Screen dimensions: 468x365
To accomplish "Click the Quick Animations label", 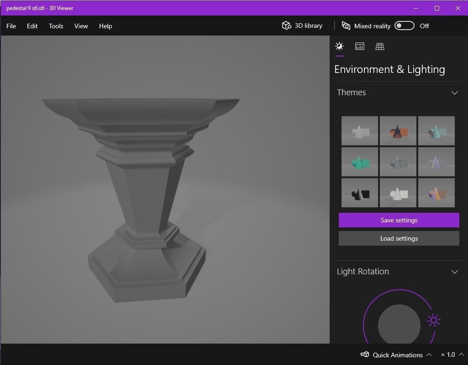I will point(398,355).
